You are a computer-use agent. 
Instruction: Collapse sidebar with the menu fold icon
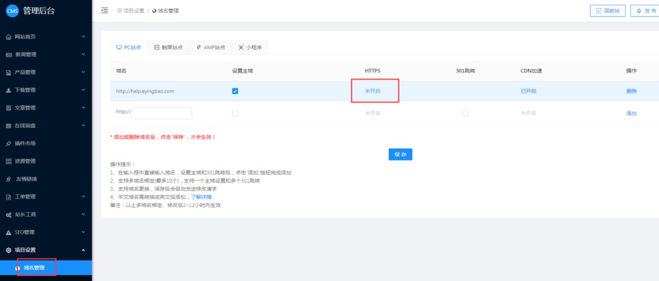point(105,10)
